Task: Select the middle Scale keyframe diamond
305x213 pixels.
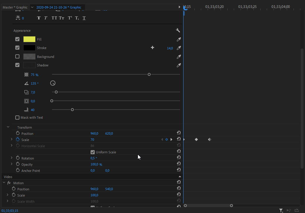Action: (x=196, y=140)
